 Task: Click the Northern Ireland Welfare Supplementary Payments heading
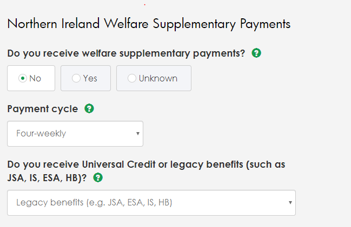pyautogui.click(x=149, y=24)
